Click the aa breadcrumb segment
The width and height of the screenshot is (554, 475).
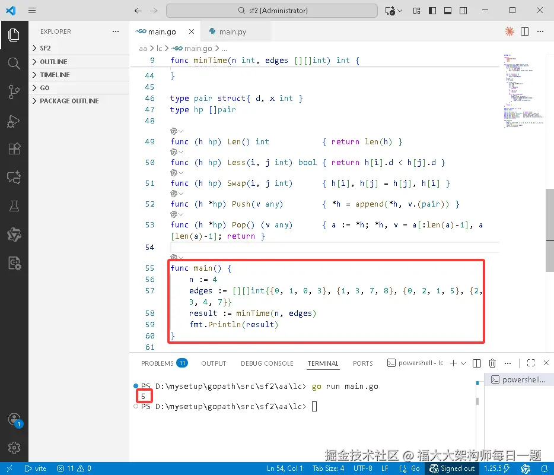pyautogui.click(x=143, y=49)
